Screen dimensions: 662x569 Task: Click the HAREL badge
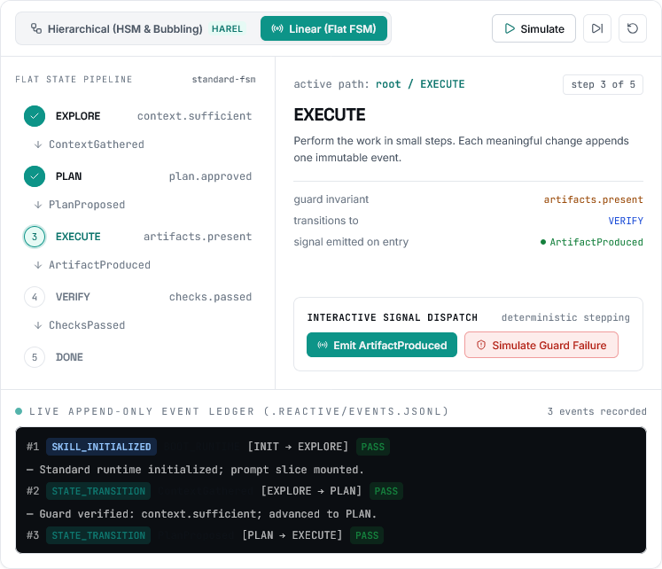click(227, 28)
